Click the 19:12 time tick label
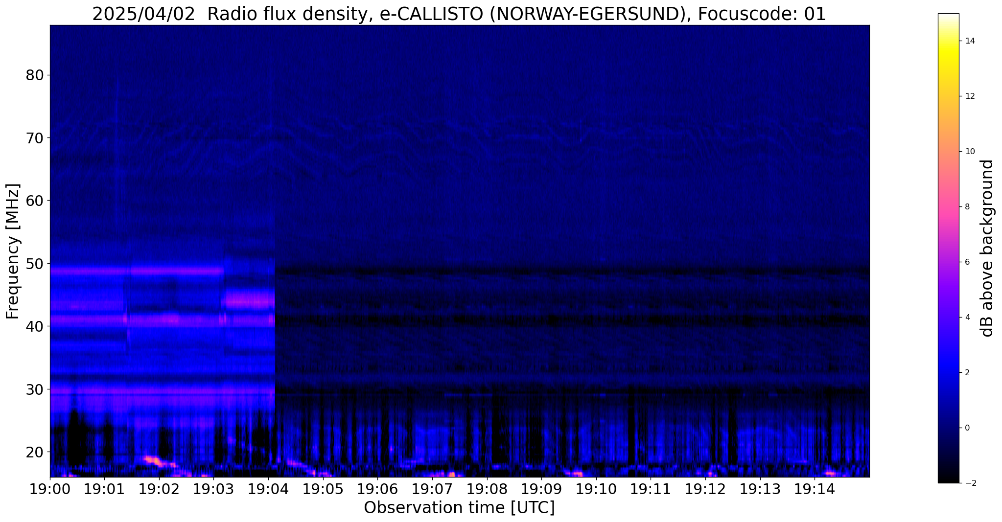The image size is (1002, 522). (705, 489)
